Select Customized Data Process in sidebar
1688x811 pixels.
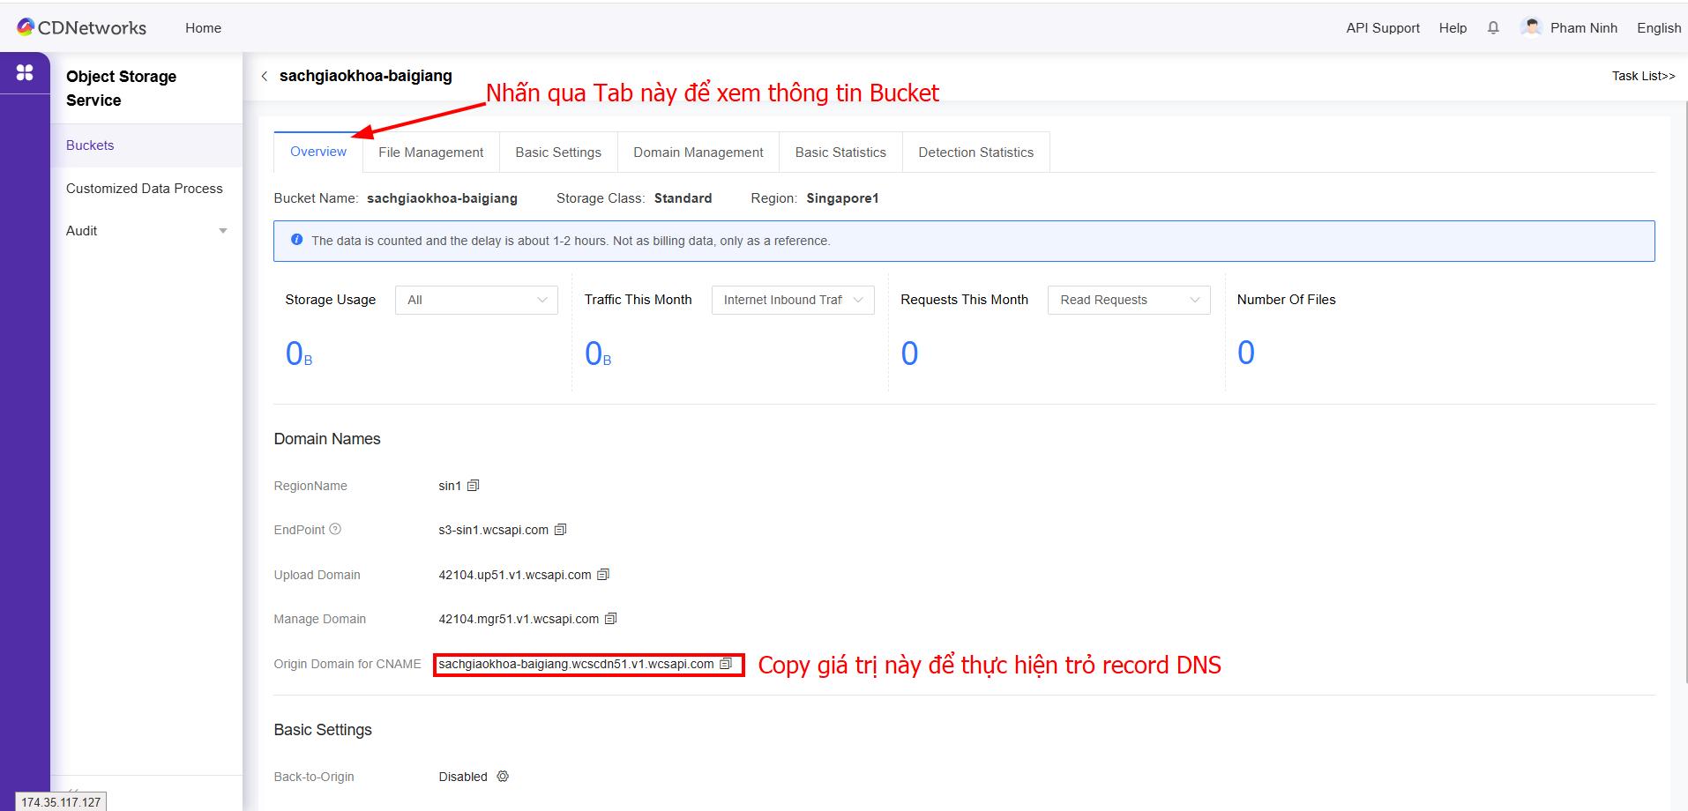[144, 189]
